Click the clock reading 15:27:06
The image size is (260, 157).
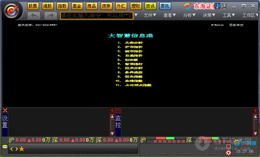245,151
